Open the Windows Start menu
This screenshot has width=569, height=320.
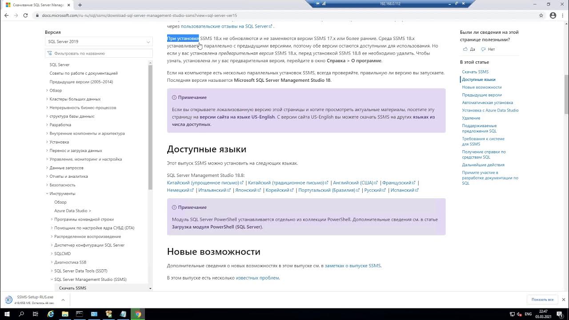click(x=8, y=314)
